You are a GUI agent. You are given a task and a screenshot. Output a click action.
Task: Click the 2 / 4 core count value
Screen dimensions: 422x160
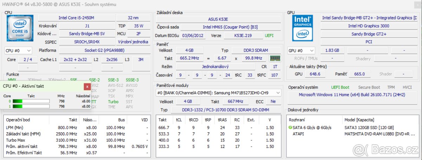tap(27, 60)
